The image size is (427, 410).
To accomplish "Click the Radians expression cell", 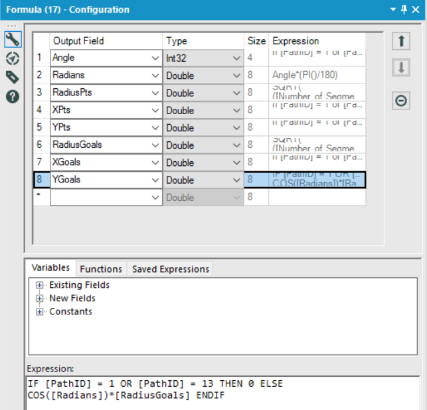I will (x=317, y=76).
